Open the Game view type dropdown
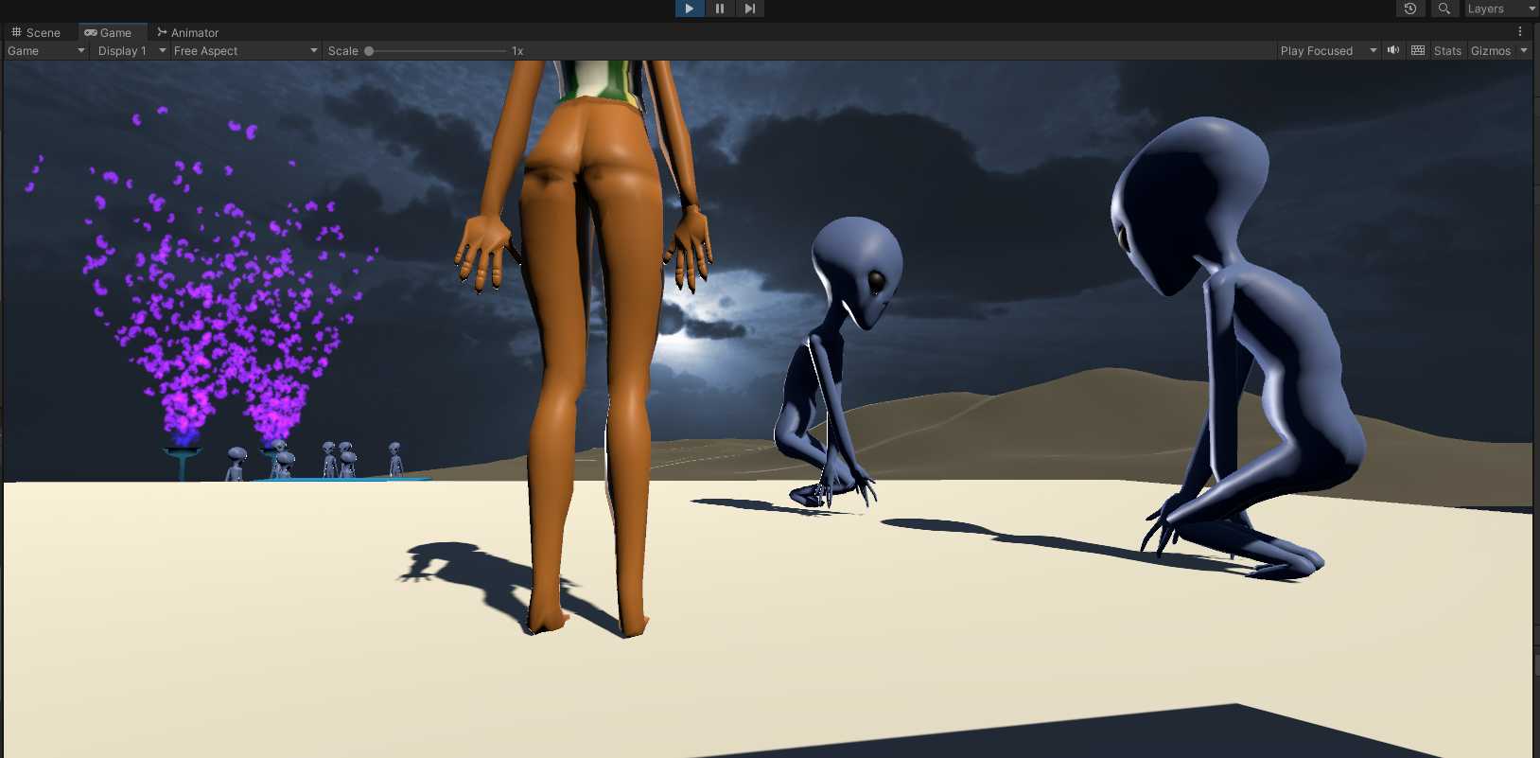 click(x=46, y=51)
